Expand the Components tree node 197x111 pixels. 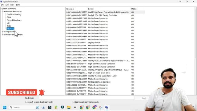[x=2, y=32]
